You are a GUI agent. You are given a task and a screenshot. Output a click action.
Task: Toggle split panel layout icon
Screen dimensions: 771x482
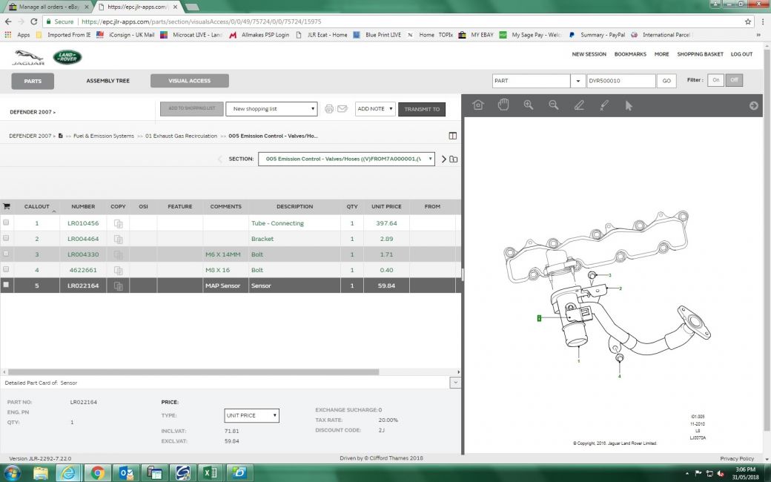tap(453, 136)
